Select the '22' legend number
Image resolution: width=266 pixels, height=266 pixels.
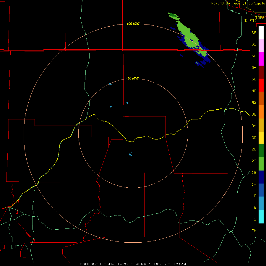tap(254, 161)
